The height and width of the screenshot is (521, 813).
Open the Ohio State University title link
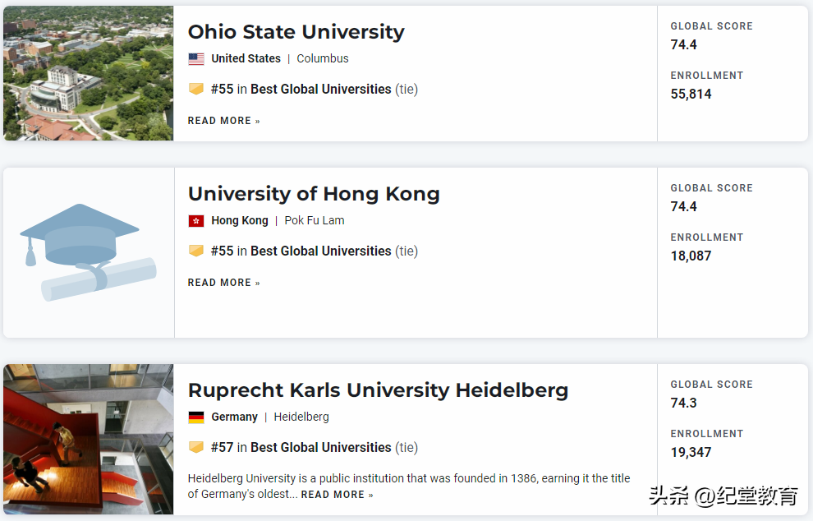click(296, 32)
